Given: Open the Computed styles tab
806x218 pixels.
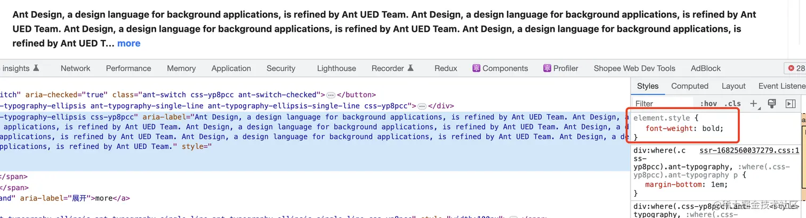Looking at the screenshot, I should click(689, 86).
